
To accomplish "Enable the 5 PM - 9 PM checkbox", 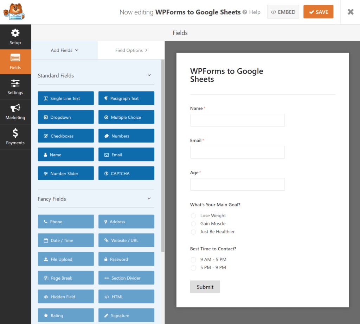I will click(x=193, y=267).
